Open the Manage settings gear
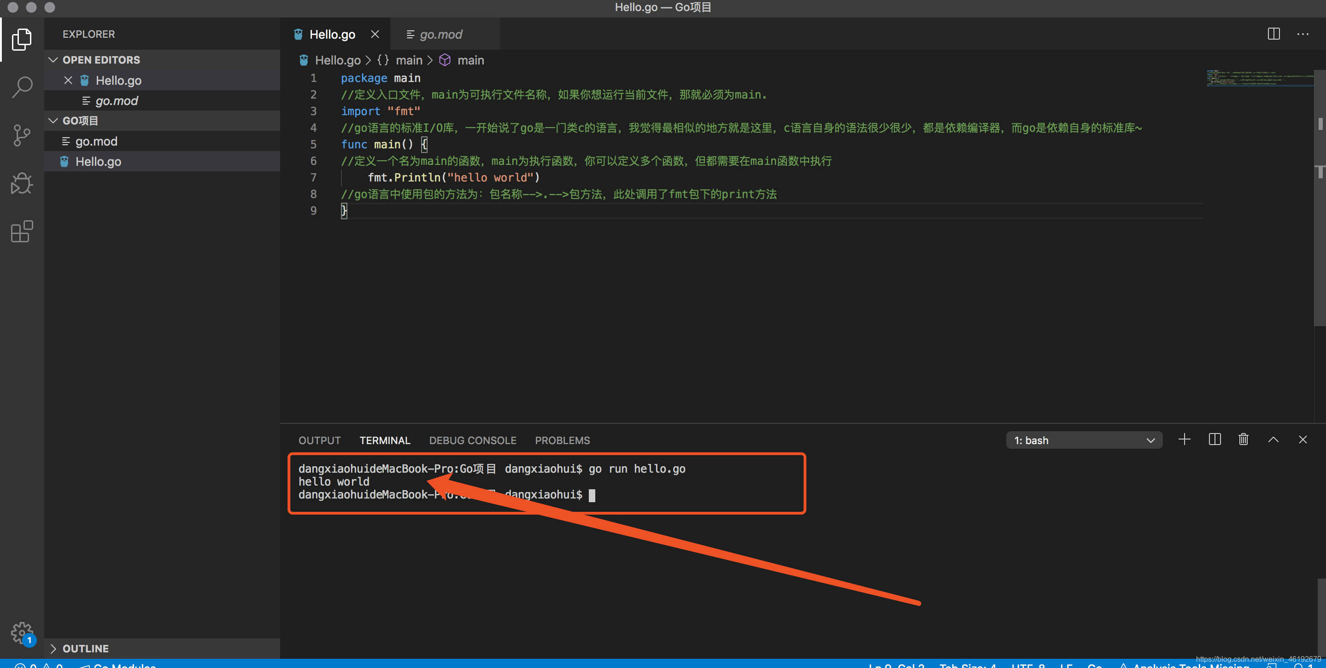The width and height of the screenshot is (1326, 668). [23, 633]
